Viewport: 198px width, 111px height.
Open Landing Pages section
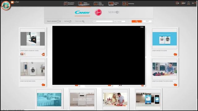point(114,3)
